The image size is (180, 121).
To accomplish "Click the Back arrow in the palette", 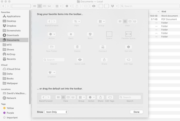I will point(49,21).
